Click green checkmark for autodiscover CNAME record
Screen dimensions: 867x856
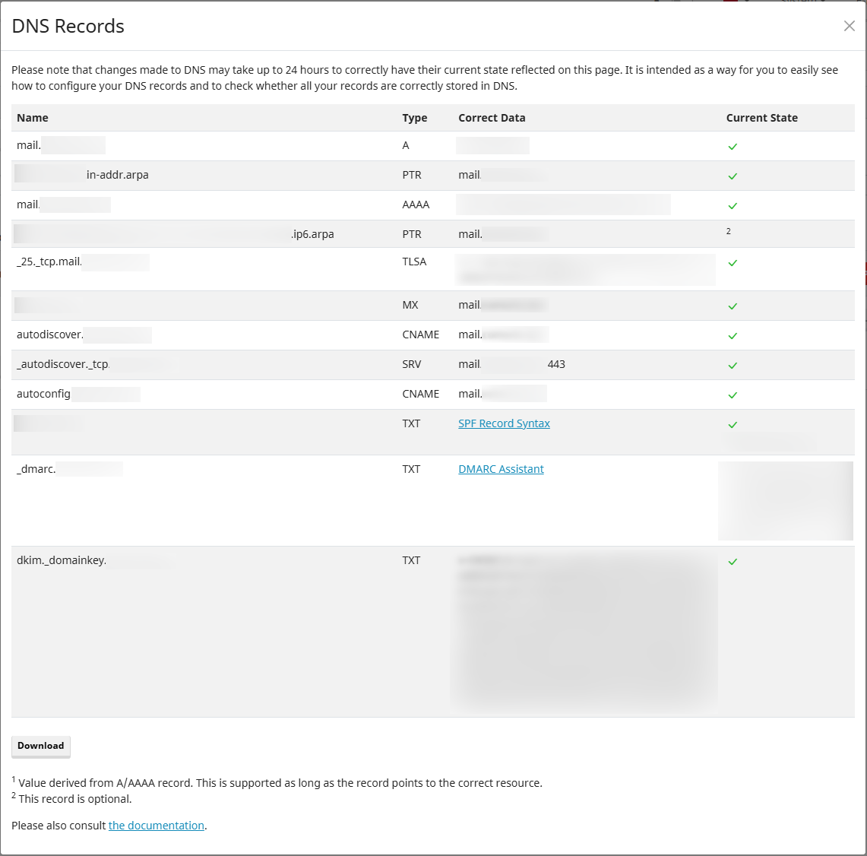point(733,336)
